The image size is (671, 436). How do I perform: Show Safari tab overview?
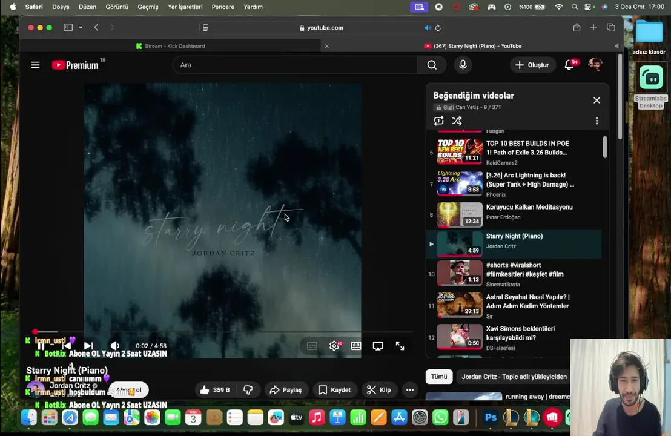coord(610,27)
